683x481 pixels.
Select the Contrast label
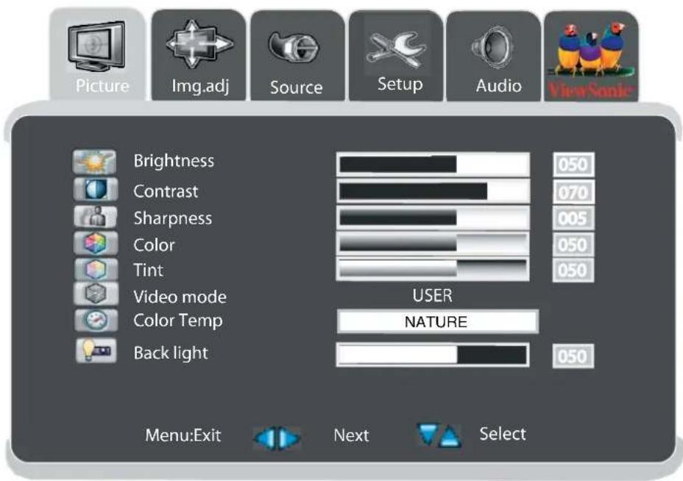tap(166, 191)
